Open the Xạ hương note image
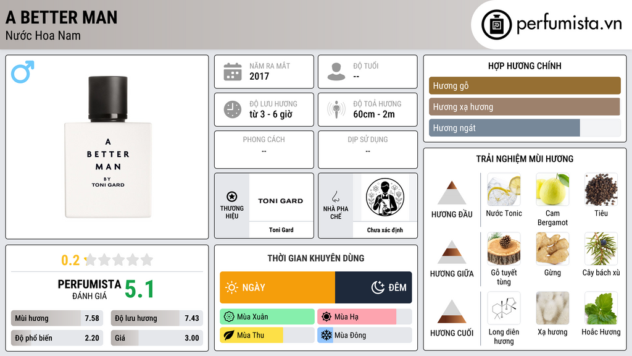 click(x=552, y=308)
